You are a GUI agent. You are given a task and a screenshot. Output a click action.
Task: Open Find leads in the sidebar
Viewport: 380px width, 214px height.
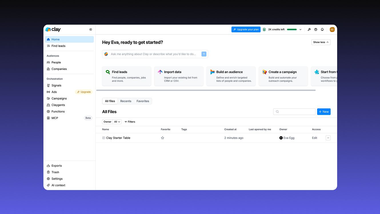pos(69,46)
